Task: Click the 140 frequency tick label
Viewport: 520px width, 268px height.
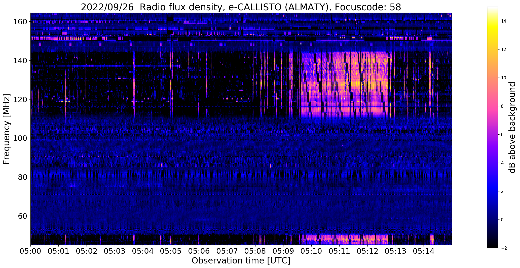Action: (x=20, y=61)
